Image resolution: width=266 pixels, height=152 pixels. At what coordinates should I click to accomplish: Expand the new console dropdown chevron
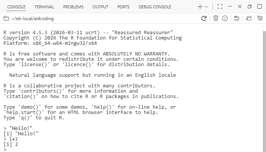pos(206,7)
